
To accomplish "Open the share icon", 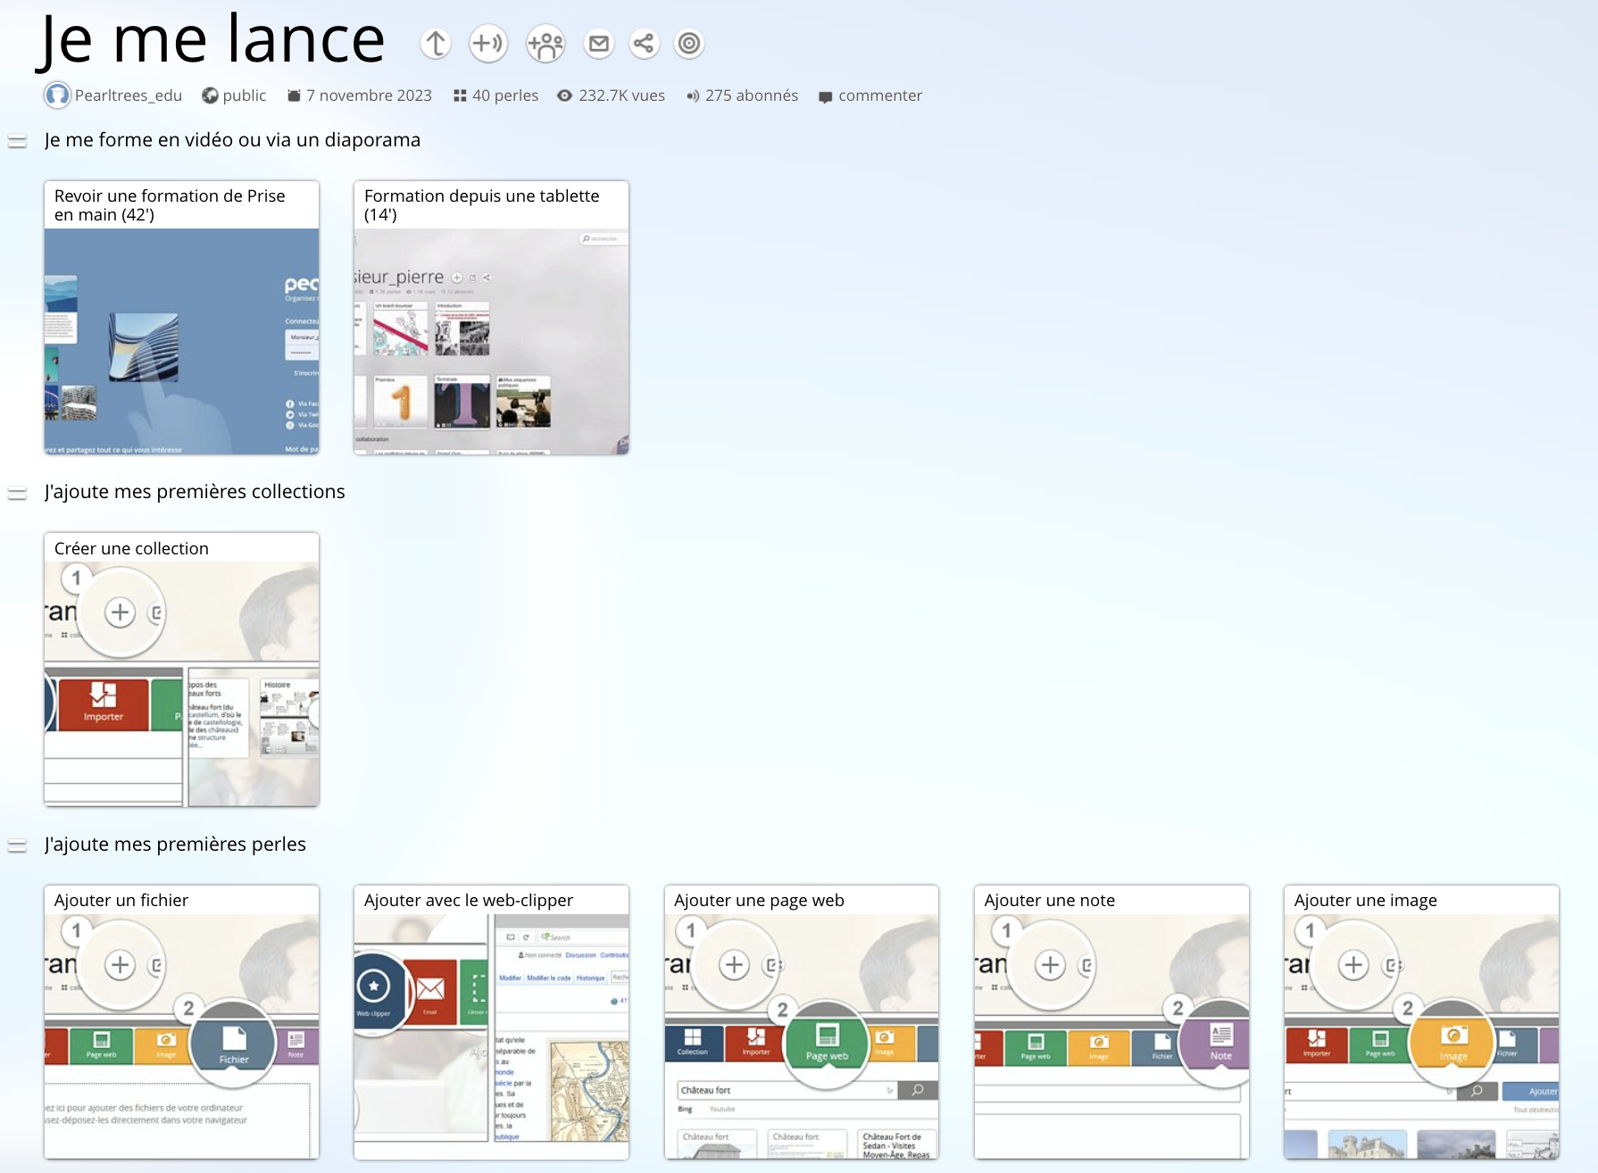I will 644,44.
